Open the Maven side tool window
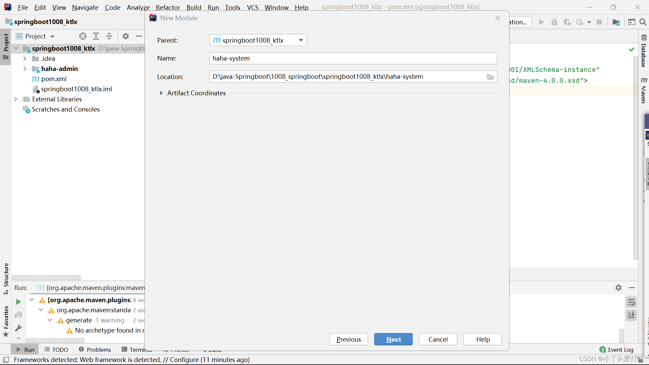649x365 pixels. click(644, 91)
